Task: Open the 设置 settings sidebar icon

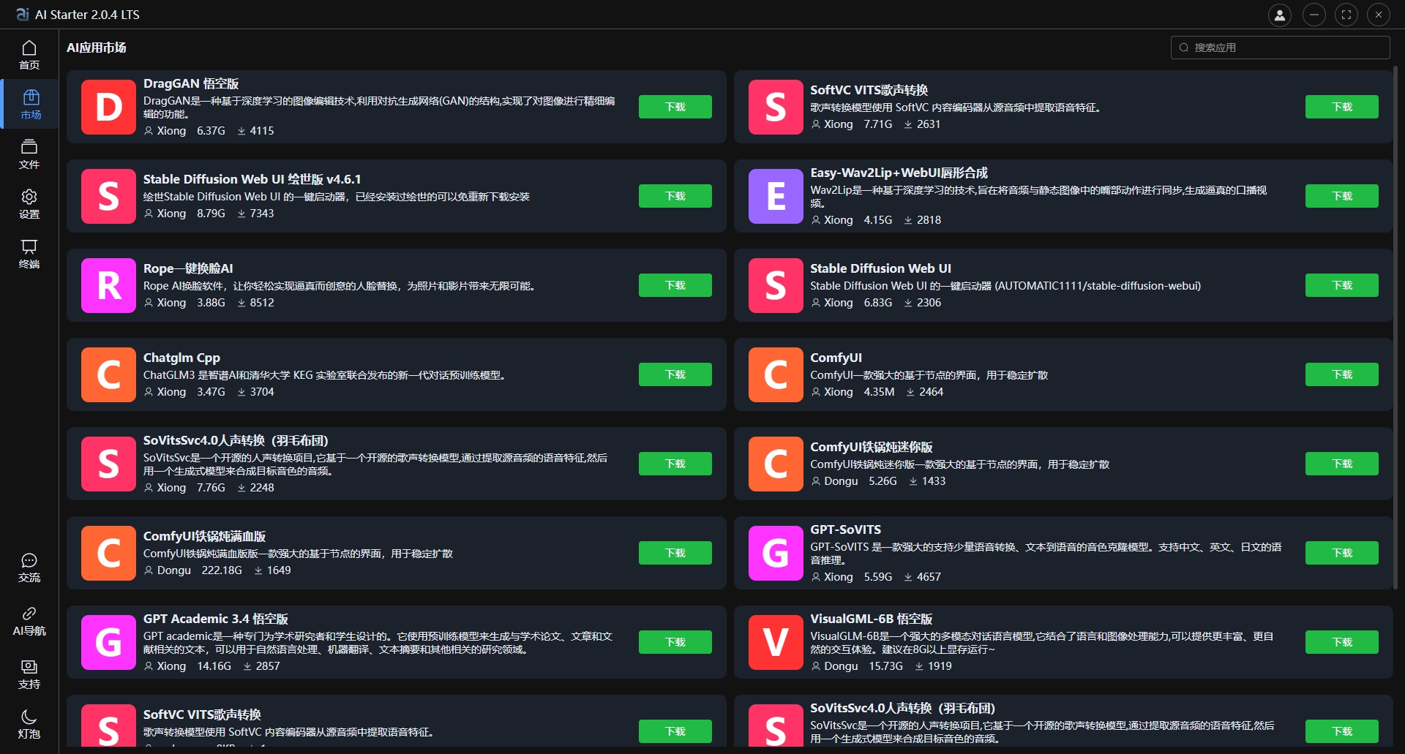Action: 29,203
